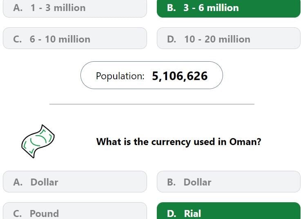Select answer A. 1 - 3 million

click(x=75, y=9)
